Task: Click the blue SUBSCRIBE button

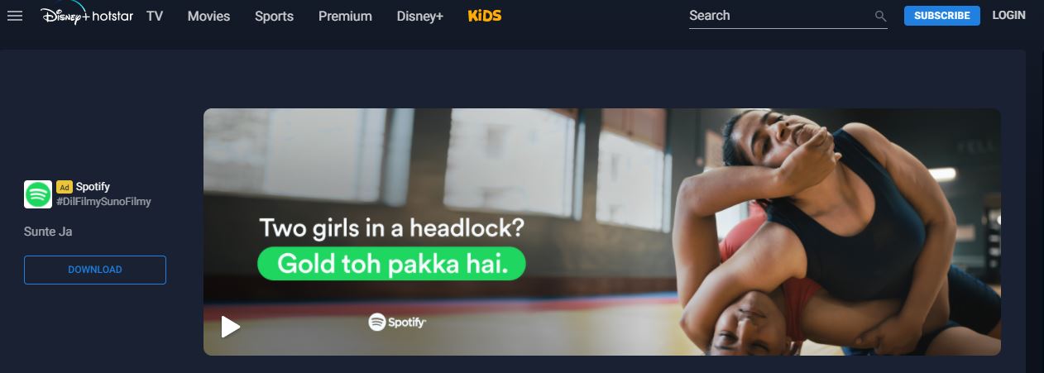Action: [942, 16]
